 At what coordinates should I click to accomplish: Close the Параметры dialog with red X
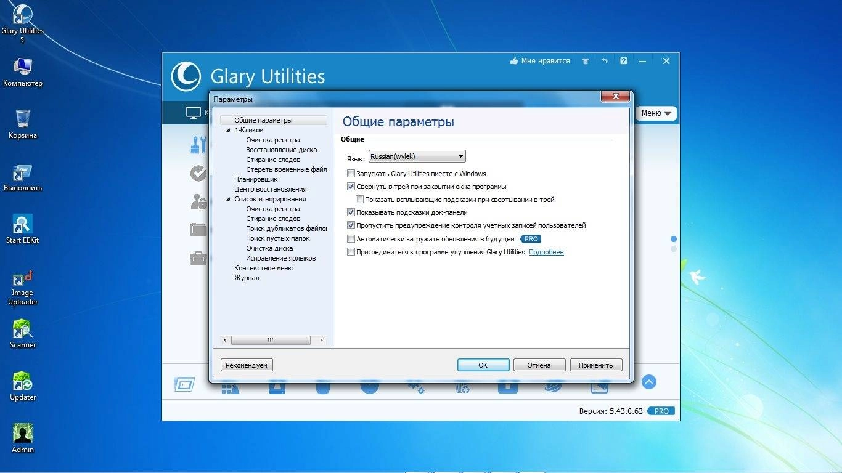pyautogui.click(x=615, y=96)
